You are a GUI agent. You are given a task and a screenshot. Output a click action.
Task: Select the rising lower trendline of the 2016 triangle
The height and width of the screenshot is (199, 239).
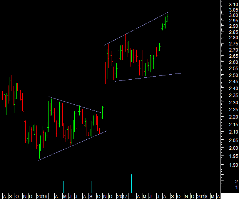(72, 145)
